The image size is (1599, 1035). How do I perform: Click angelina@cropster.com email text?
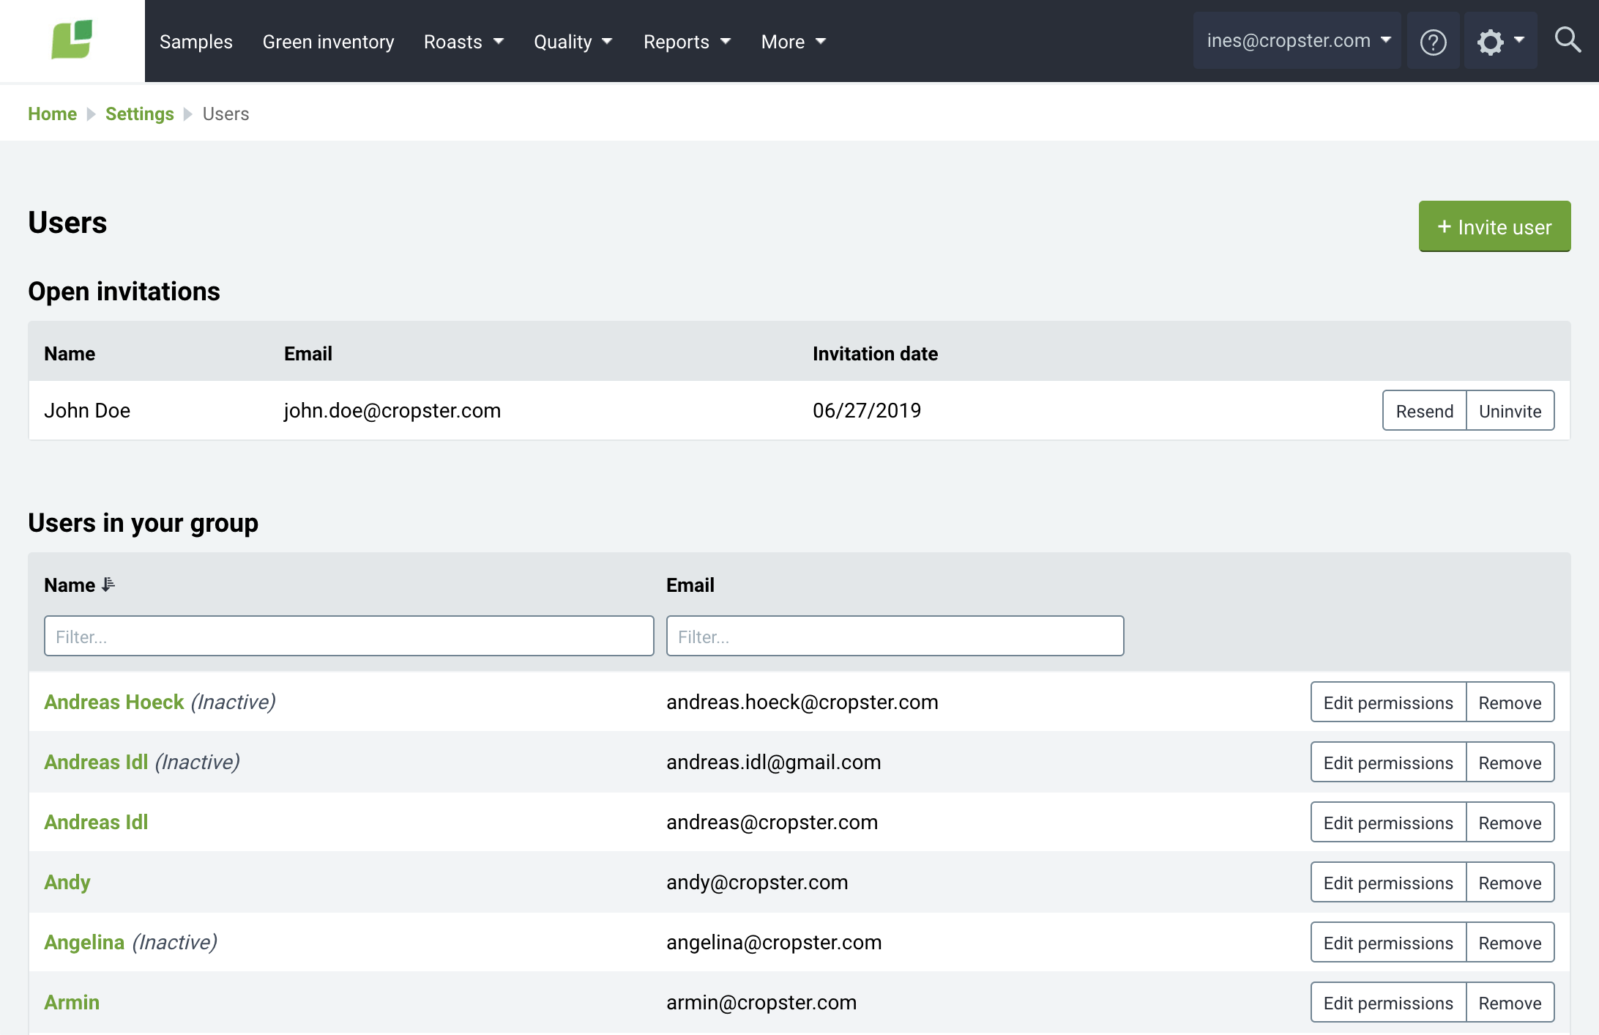click(x=774, y=942)
